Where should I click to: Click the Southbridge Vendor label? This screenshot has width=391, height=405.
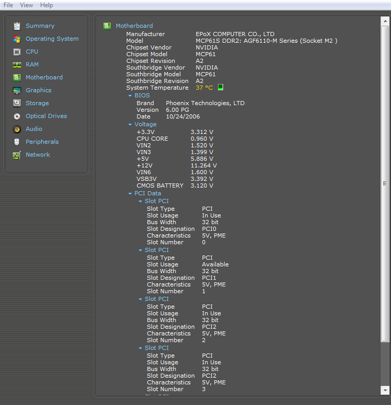(156, 67)
